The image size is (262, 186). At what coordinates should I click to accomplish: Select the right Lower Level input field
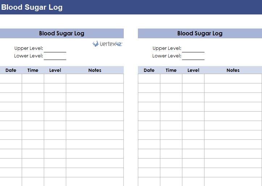coord(193,56)
